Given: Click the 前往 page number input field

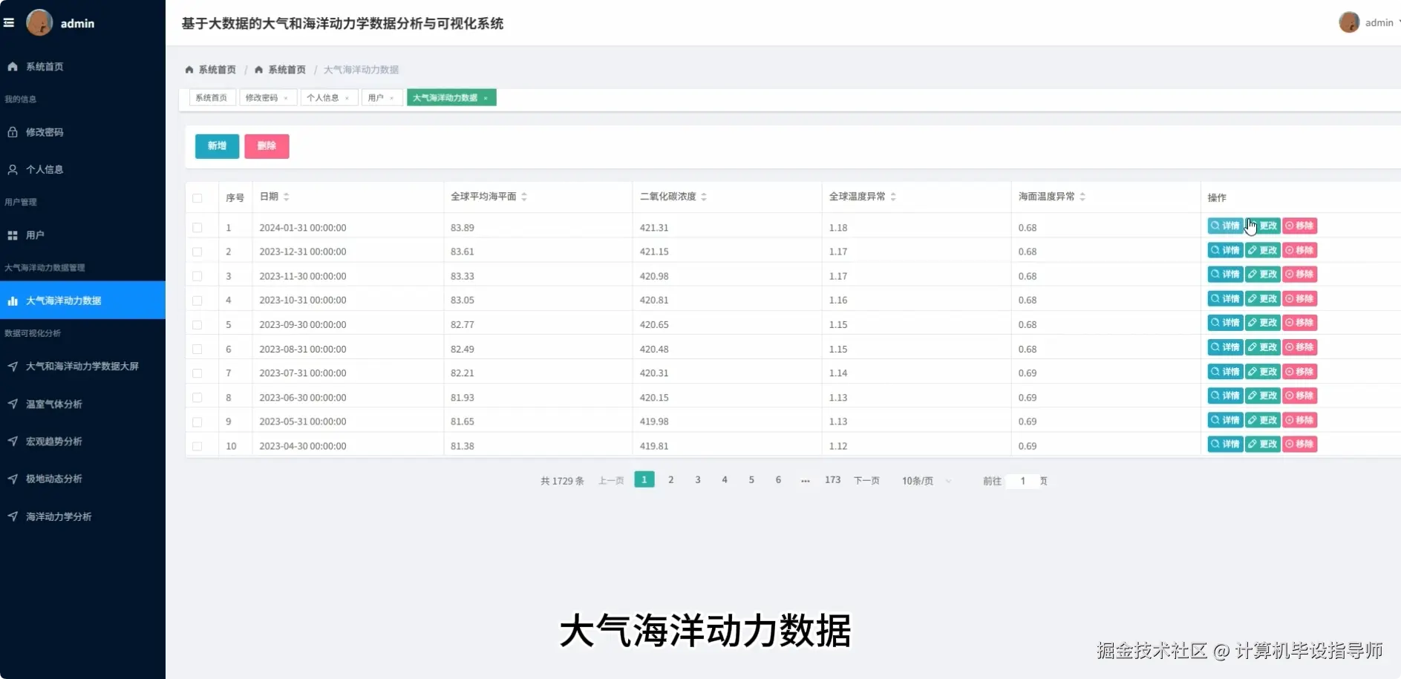Looking at the screenshot, I should [x=1022, y=481].
